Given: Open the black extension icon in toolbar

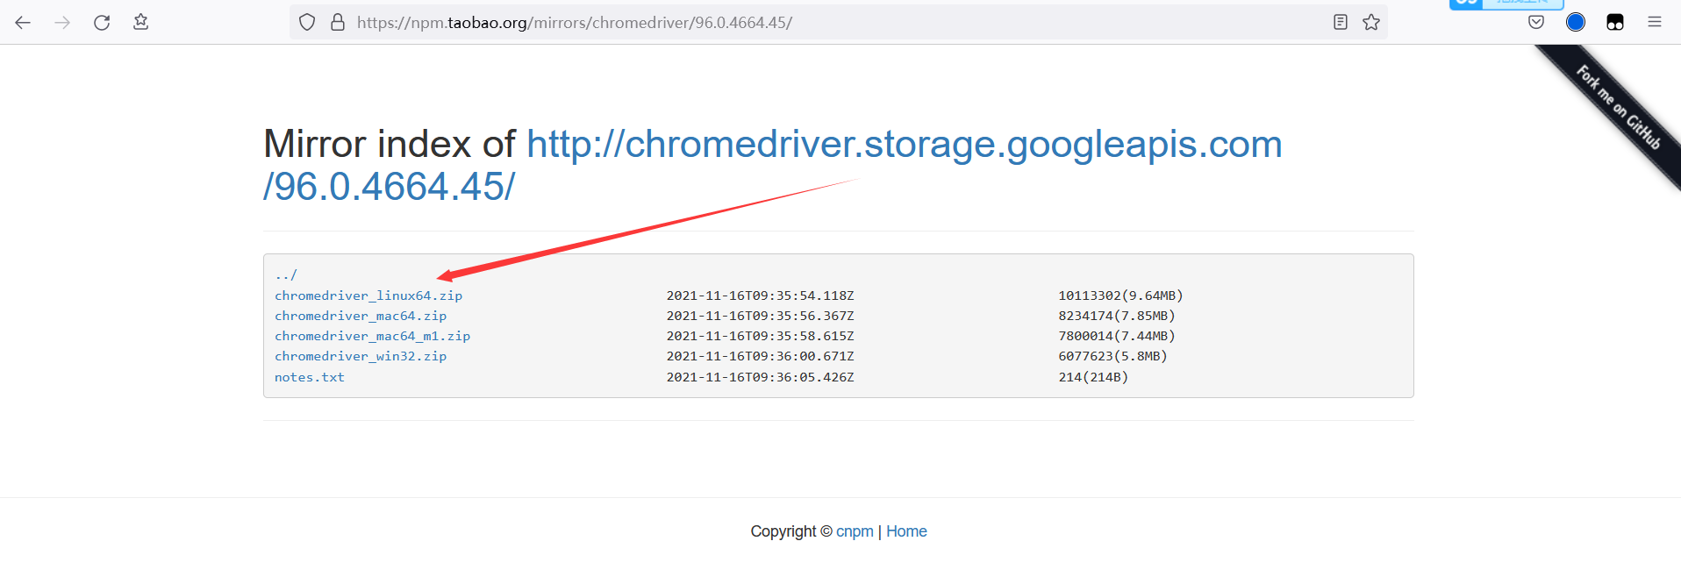Looking at the screenshot, I should click(1615, 23).
